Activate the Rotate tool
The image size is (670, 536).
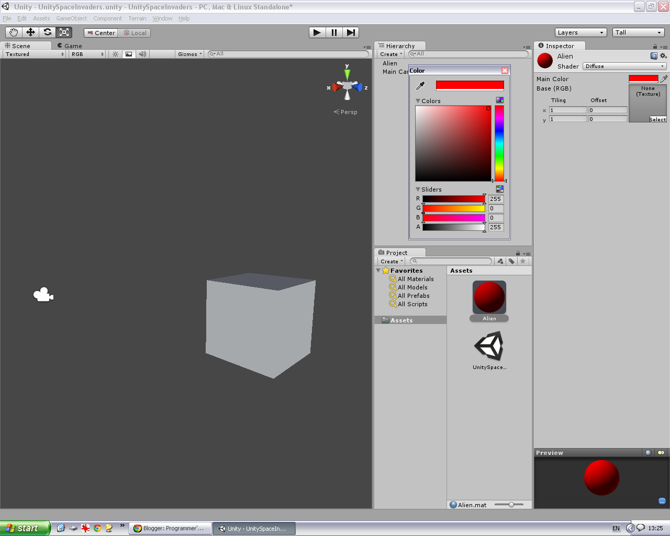(48, 32)
